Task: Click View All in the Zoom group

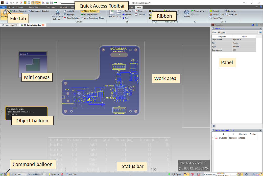Action: coord(214,11)
